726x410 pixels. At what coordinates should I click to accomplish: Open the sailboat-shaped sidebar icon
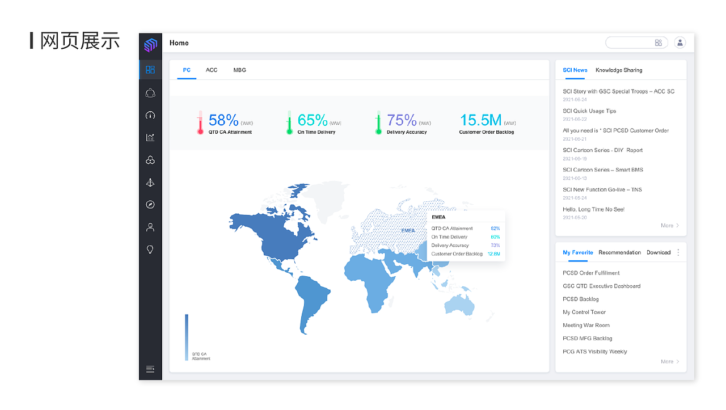click(x=150, y=183)
